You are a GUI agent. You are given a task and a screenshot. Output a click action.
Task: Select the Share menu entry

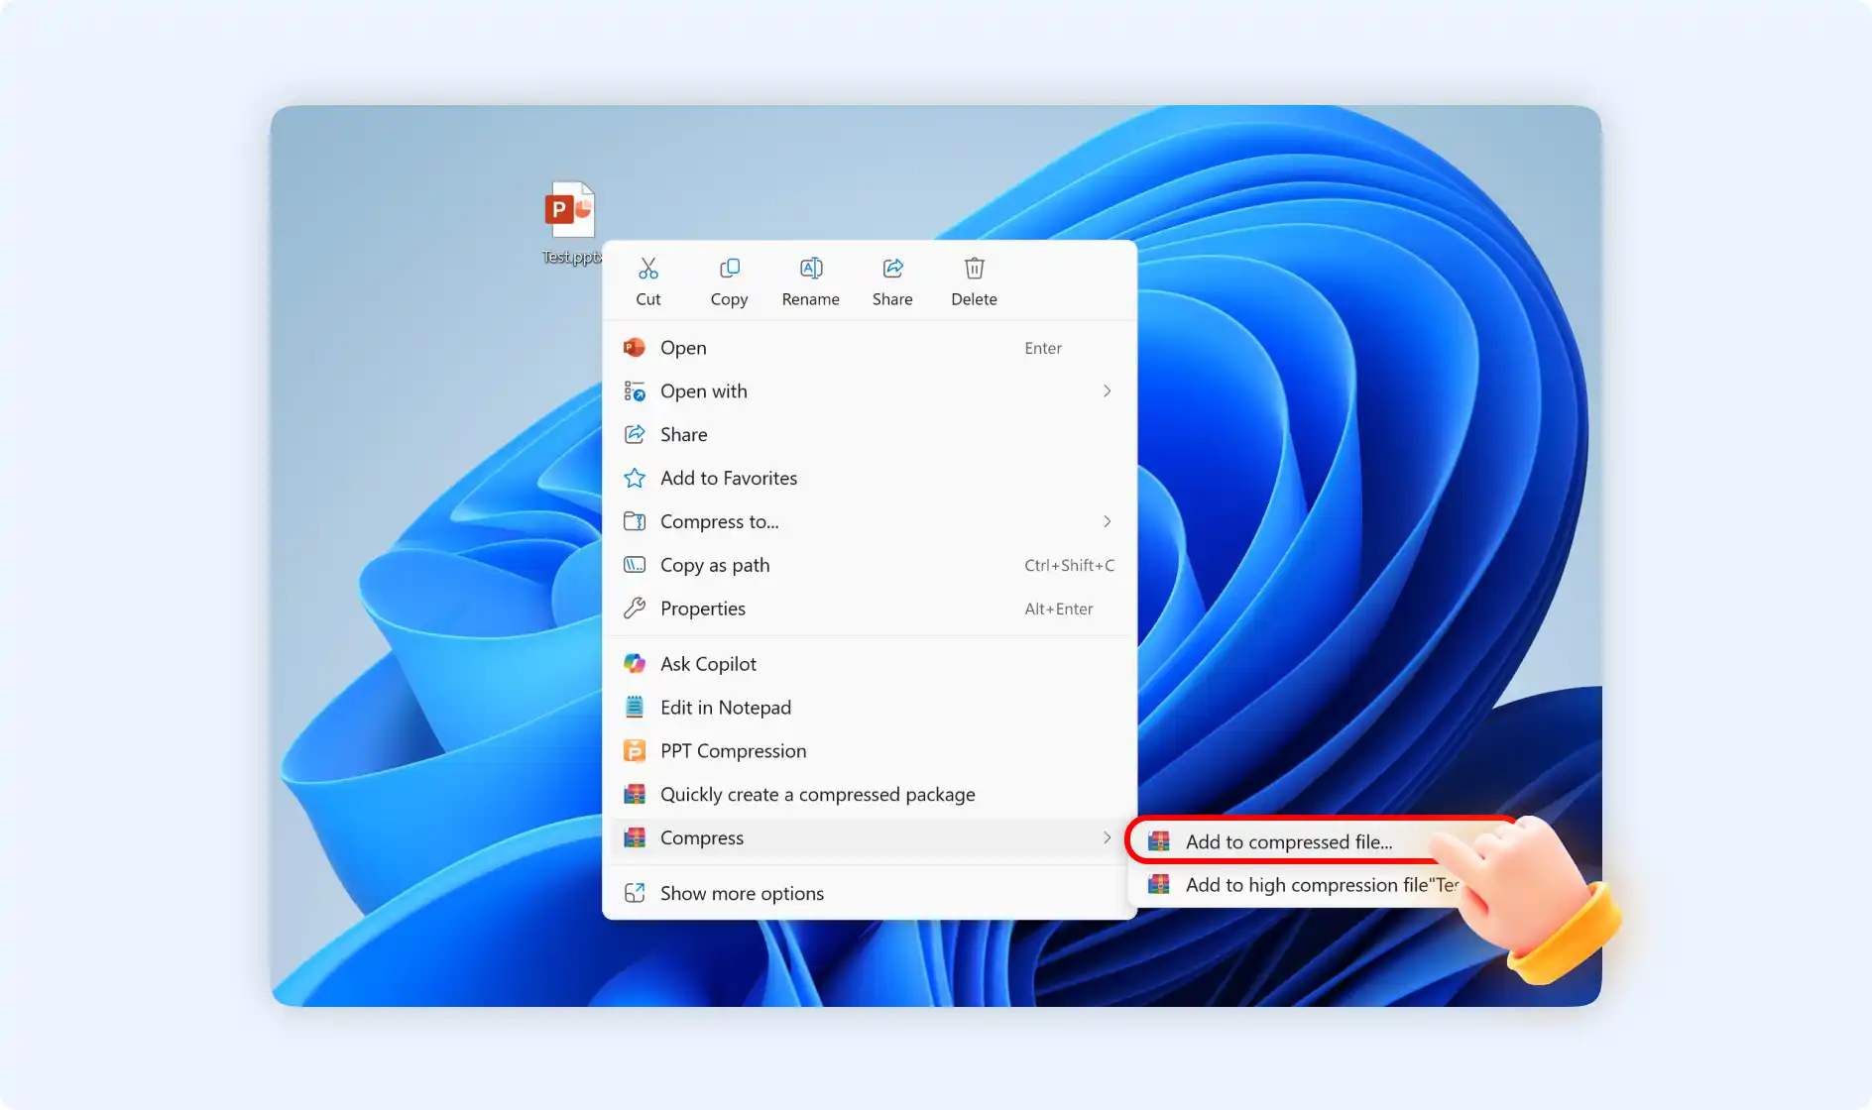coord(870,435)
